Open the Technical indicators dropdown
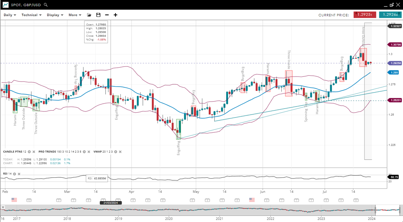 tap(32, 15)
